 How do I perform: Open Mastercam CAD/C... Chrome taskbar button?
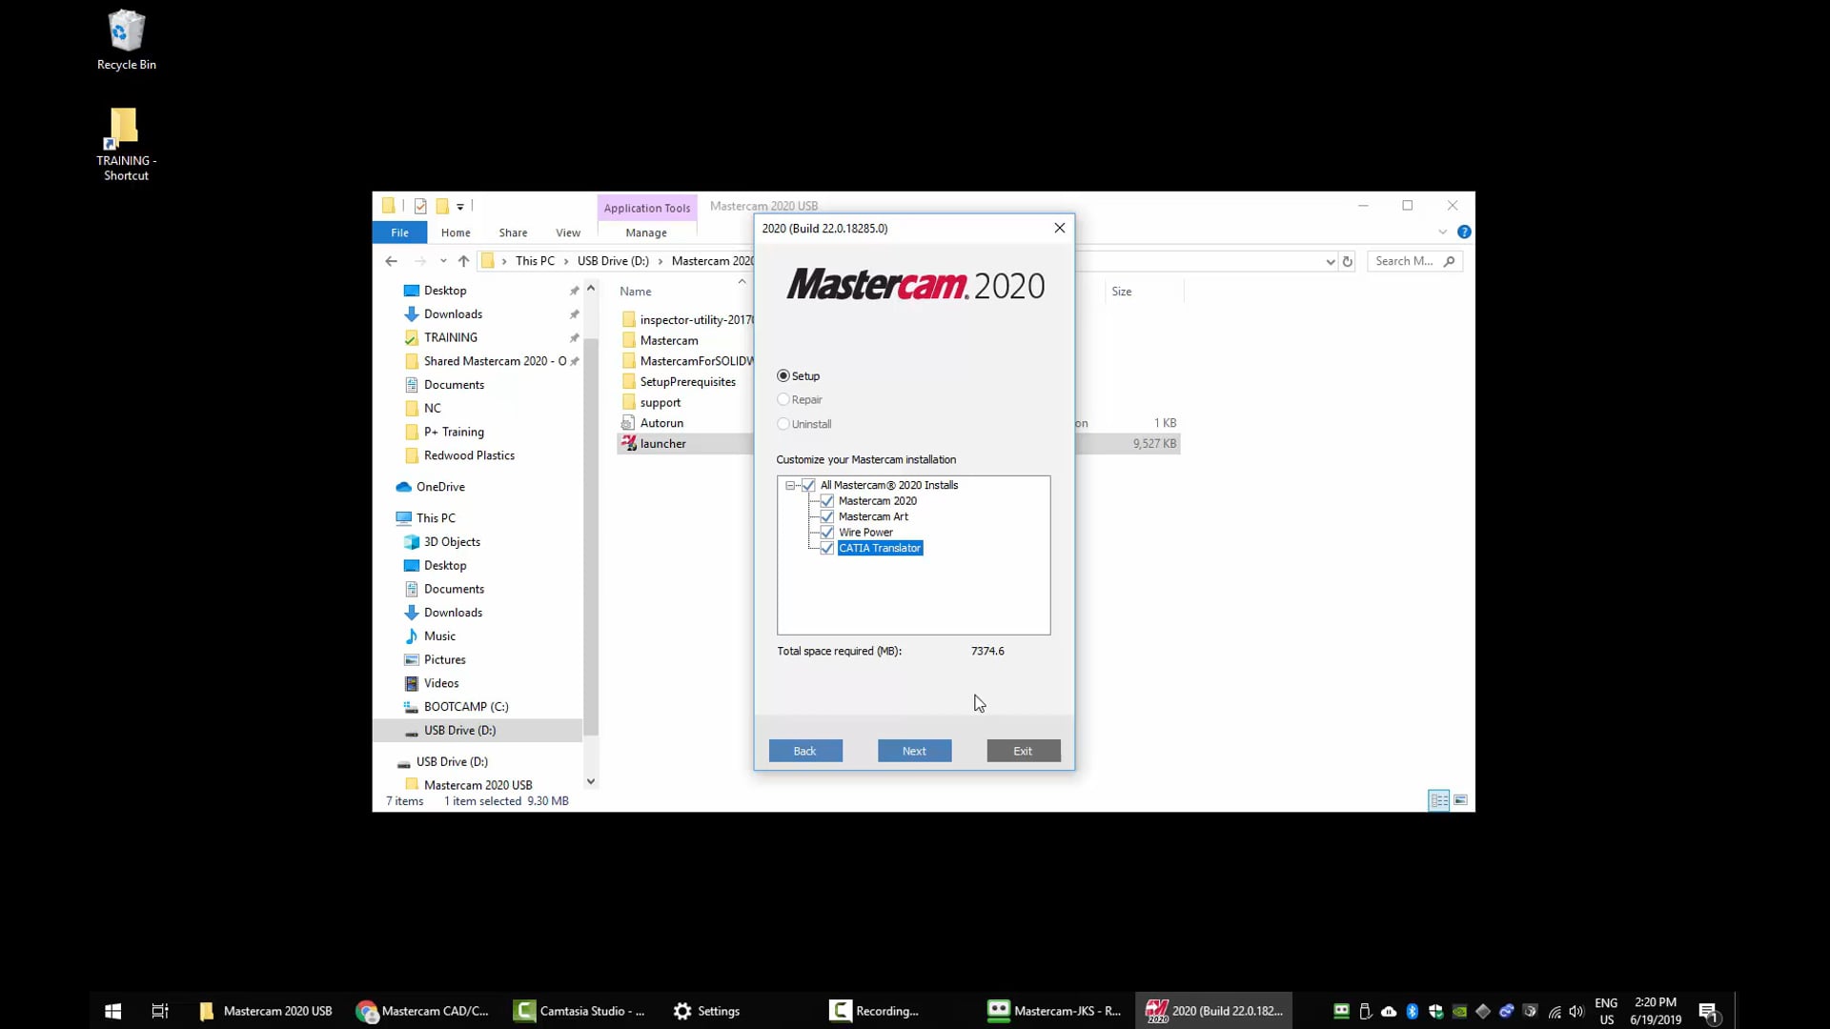(x=423, y=1011)
